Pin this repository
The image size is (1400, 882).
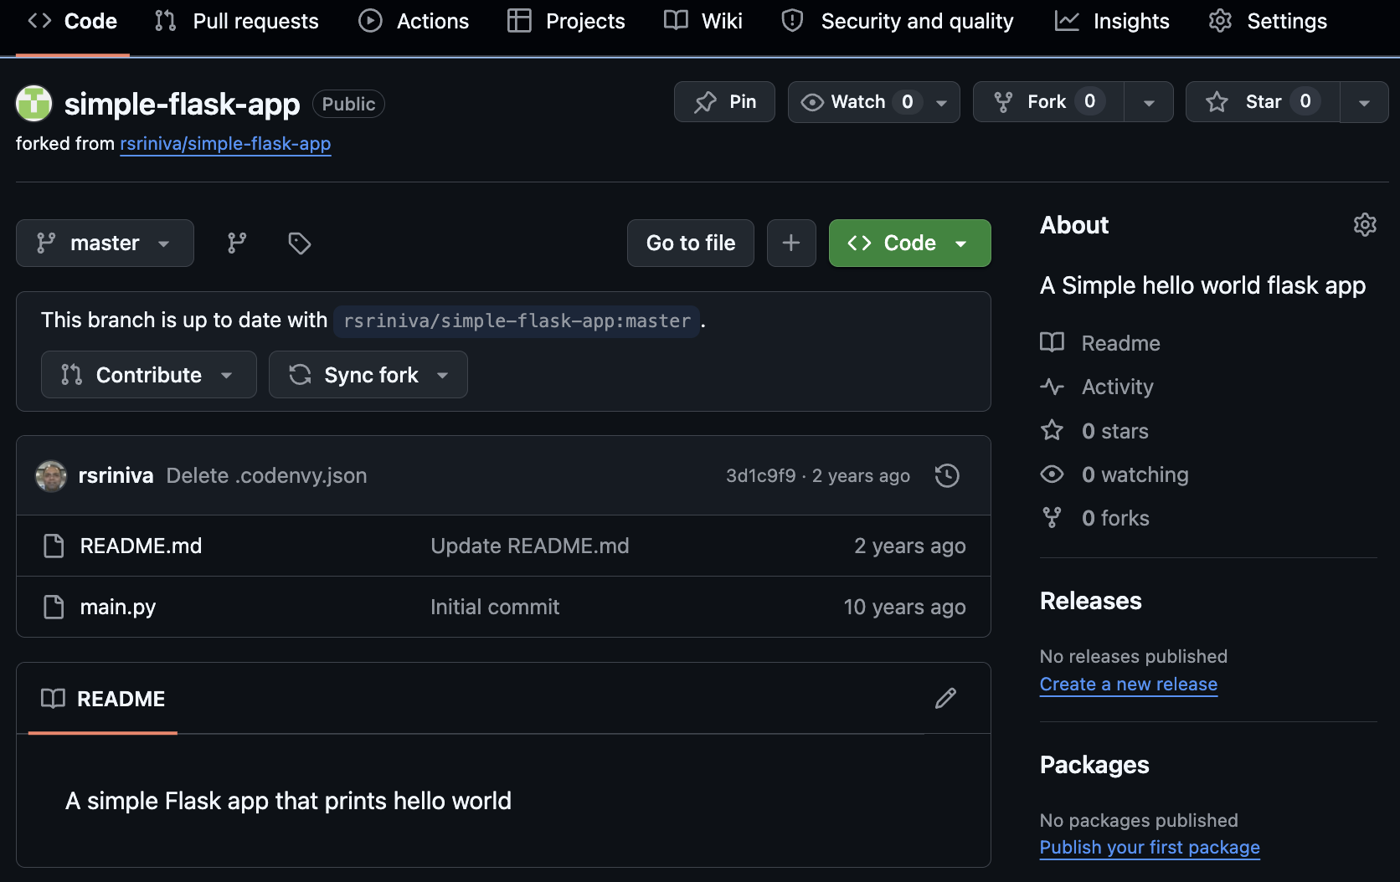coord(724,102)
